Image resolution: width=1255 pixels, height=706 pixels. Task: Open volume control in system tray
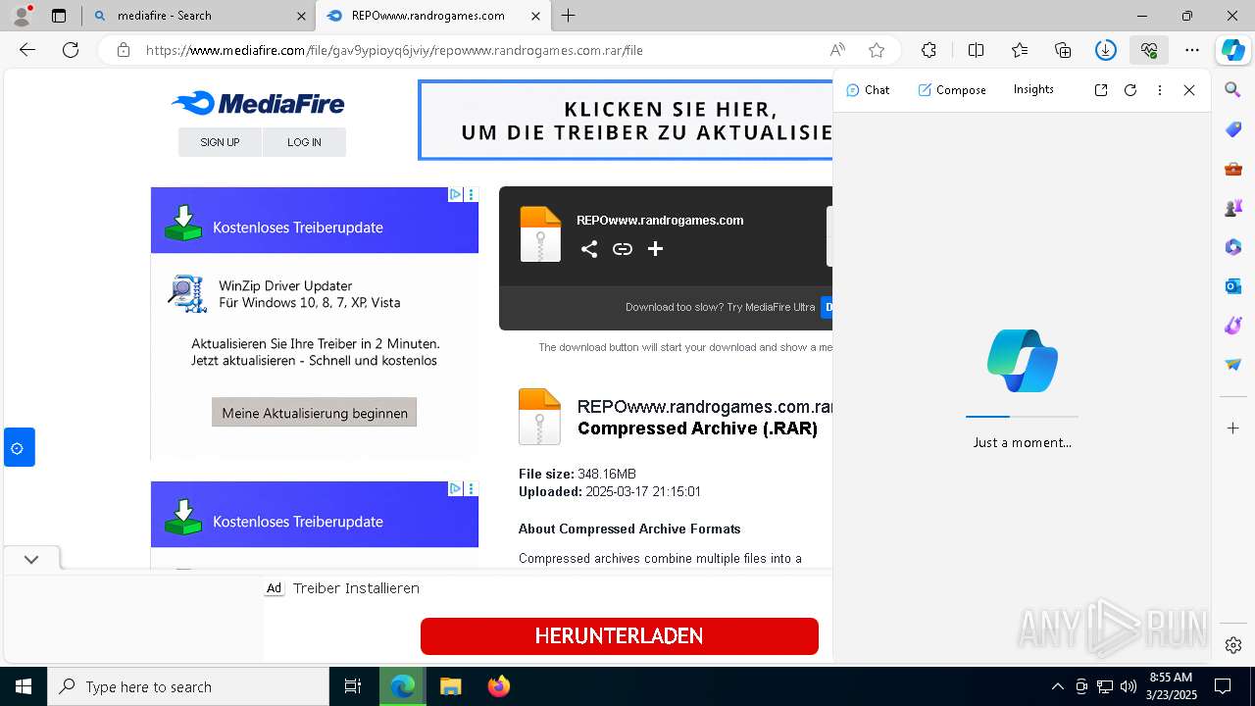click(1129, 686)
